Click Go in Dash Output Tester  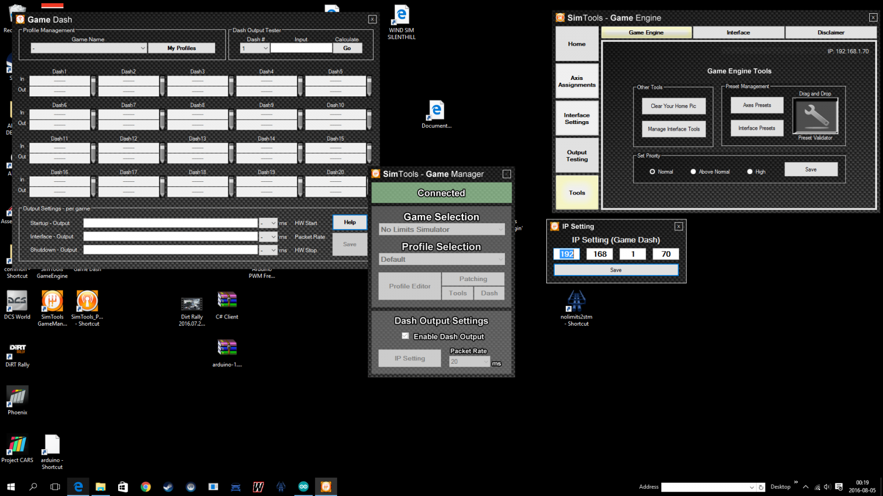(x=347, y=48)
